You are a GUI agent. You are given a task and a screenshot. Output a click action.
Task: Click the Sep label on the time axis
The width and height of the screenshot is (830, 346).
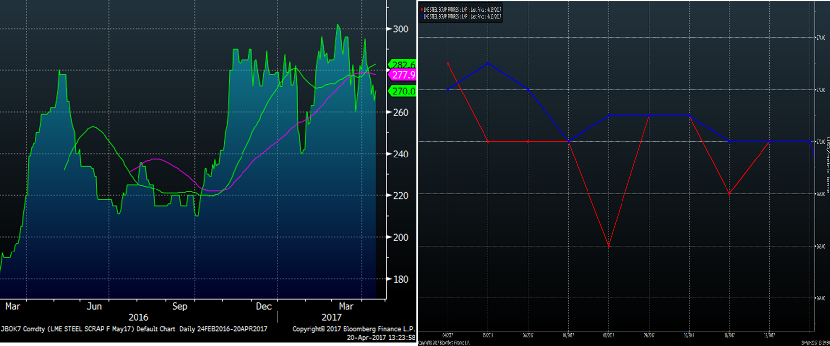(180, 306)
